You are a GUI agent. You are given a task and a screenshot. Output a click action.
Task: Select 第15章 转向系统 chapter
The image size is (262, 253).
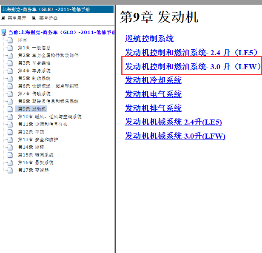pyautogui.click(x=36, y=155)
